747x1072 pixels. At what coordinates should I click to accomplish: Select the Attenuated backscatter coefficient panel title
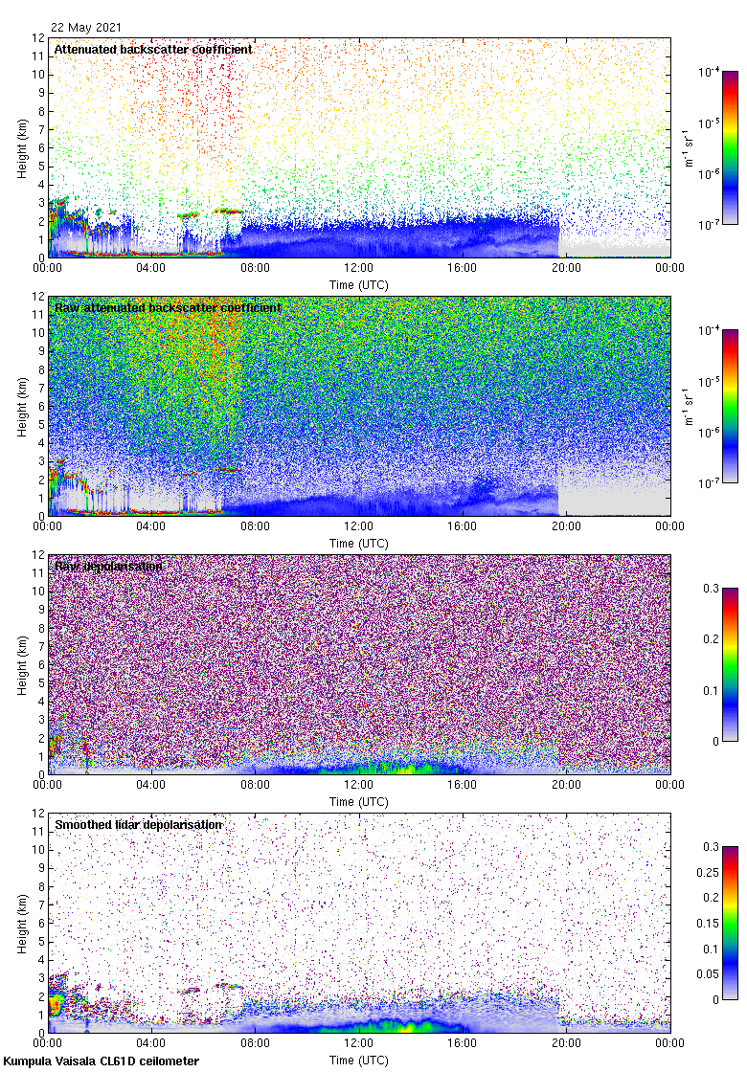pos(153,49)
